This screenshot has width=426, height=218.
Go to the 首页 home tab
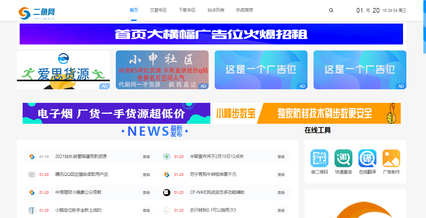click(134, 10)
